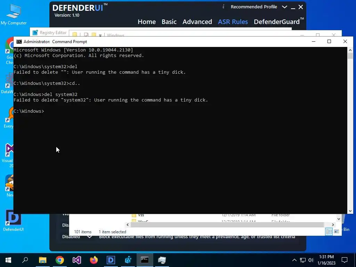Viewport: 356px width, 267px height.
Task: Open the network tray icon
Action: [303, 260]
